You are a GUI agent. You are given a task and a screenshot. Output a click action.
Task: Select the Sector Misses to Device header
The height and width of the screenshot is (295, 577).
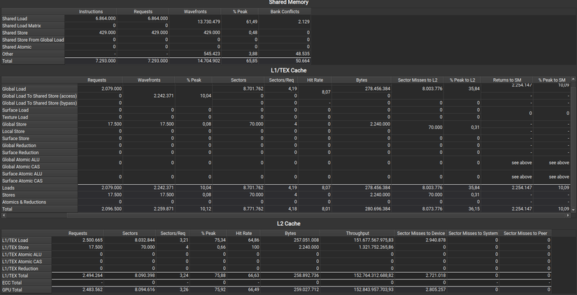pyautogui.click(x=420, y=234)
